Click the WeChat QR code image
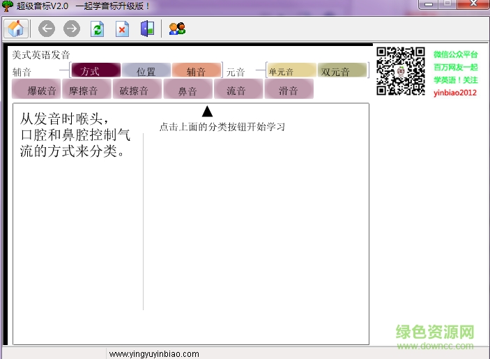The width and height of the screenshot is (490, 359). tap(401, 71)
